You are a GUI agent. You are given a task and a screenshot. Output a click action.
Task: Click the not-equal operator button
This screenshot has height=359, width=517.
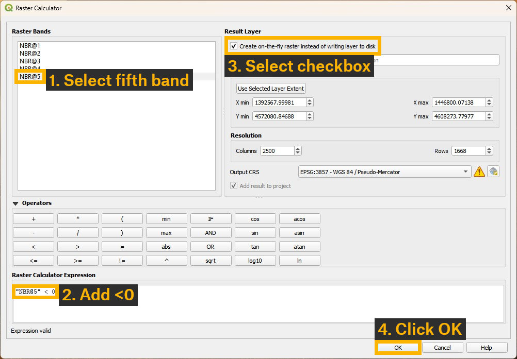(122, 260)
